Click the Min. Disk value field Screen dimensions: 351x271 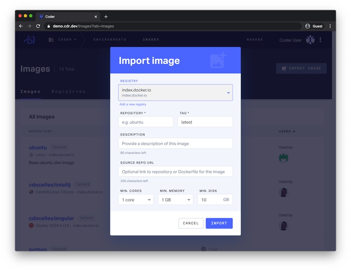[x=215, y=200]
